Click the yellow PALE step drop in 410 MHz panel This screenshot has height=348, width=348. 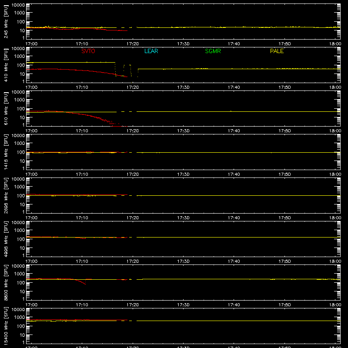(x=115, y=69)
